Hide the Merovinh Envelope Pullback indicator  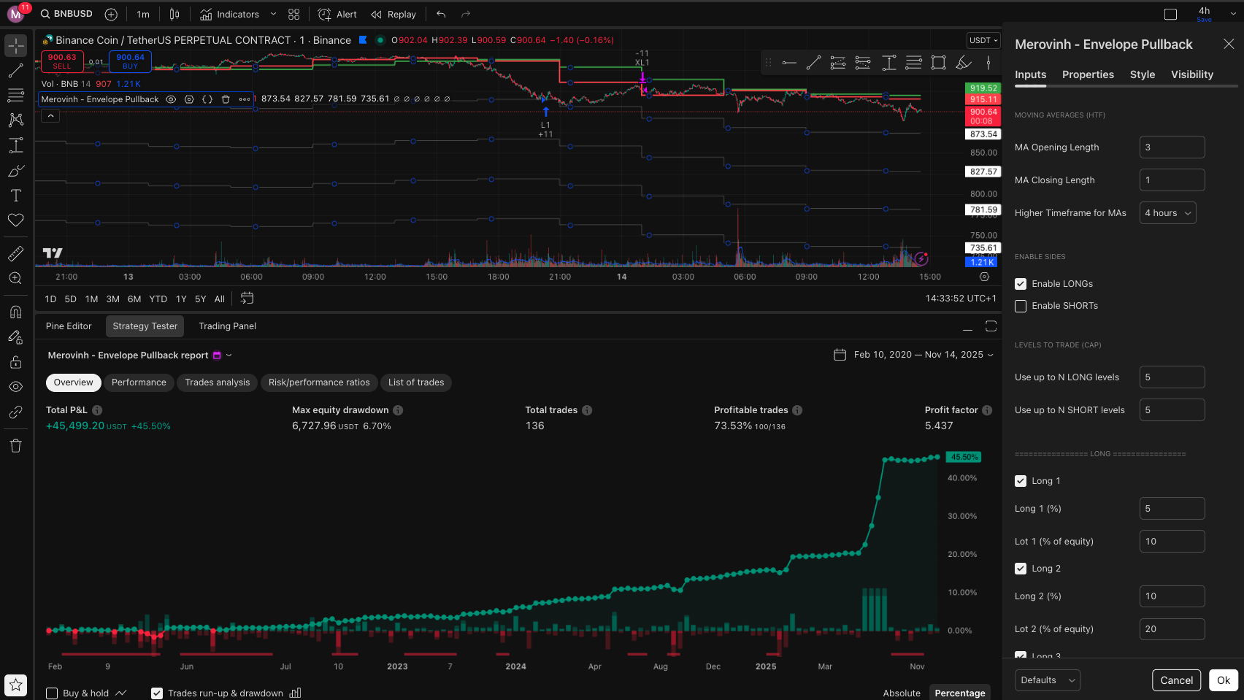171,99
